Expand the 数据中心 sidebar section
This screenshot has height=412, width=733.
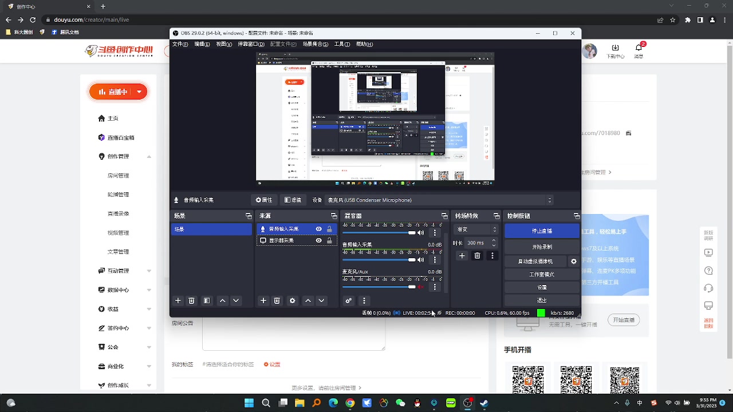point(149,290)
